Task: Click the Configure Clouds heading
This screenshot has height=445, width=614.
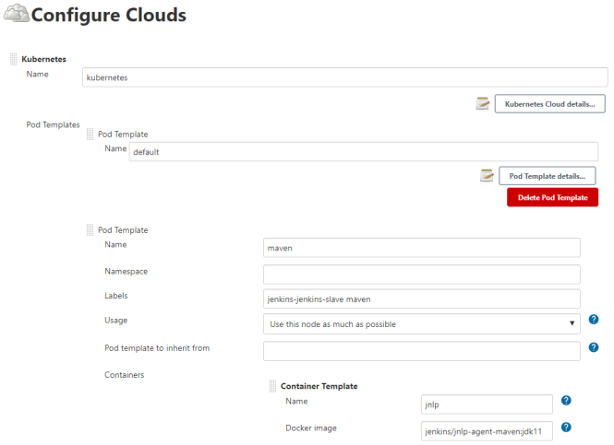Action: [108, 16]
